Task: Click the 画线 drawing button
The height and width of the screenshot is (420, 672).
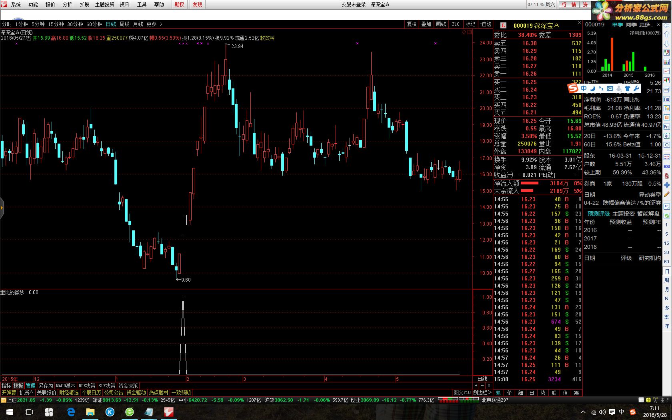Action: [x=441, y=24]
